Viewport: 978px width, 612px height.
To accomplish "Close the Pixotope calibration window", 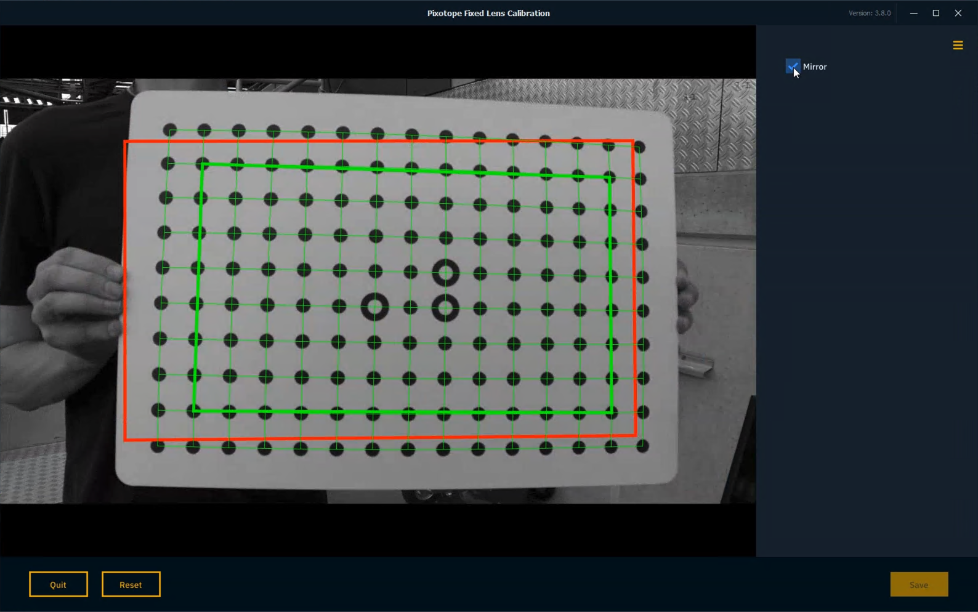I will click(x=958, y=13).
